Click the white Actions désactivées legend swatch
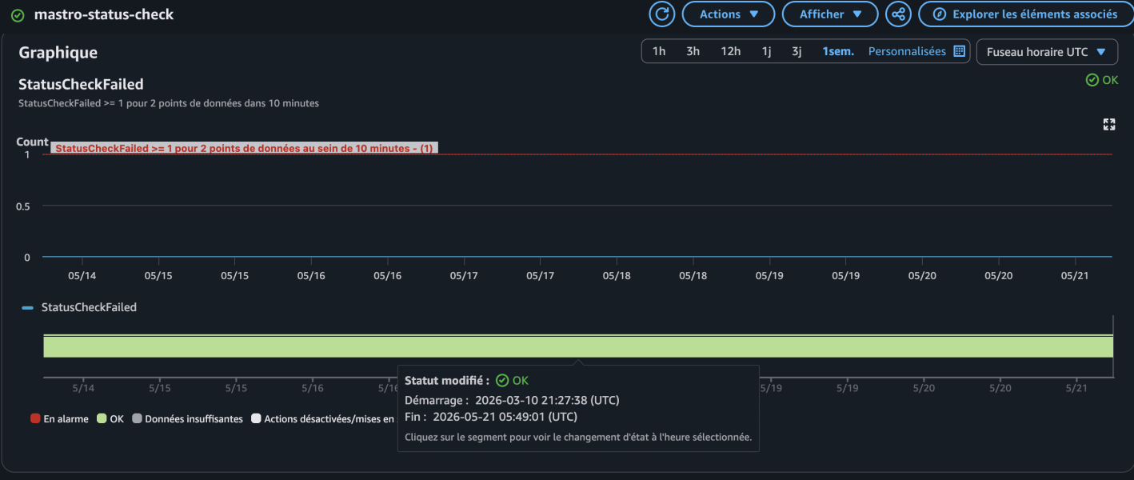This screenshot has width=1134, height=480. [256, 418]
